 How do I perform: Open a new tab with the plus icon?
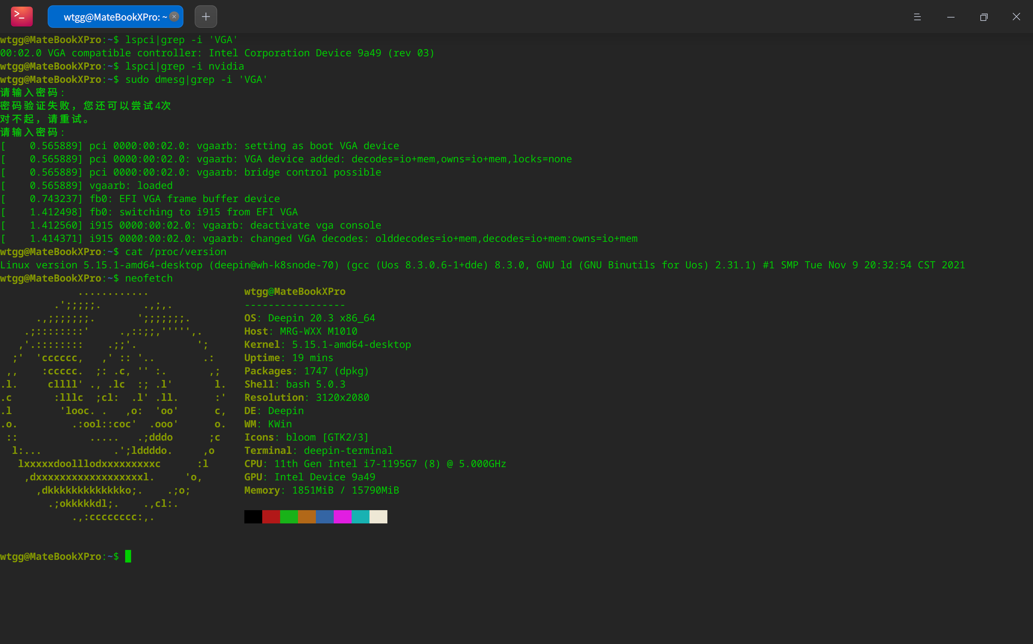pyautogui.click(x=206, y=17)
